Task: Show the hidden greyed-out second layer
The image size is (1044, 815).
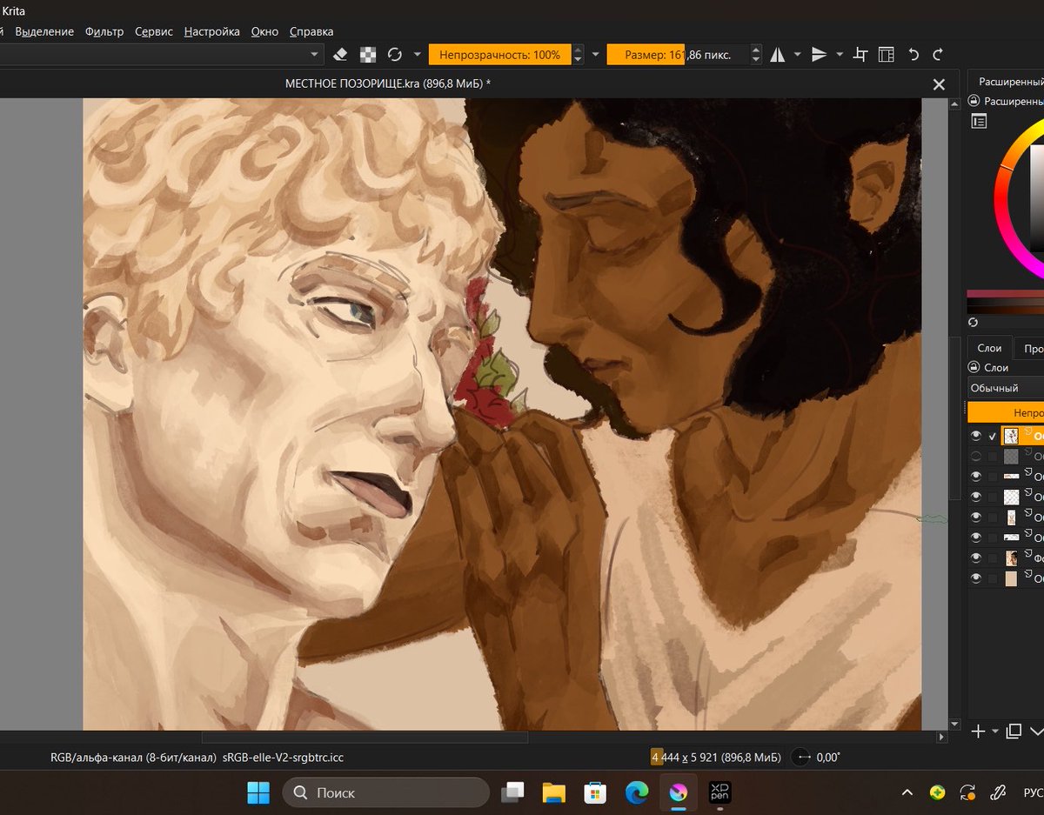Action: 976,456
